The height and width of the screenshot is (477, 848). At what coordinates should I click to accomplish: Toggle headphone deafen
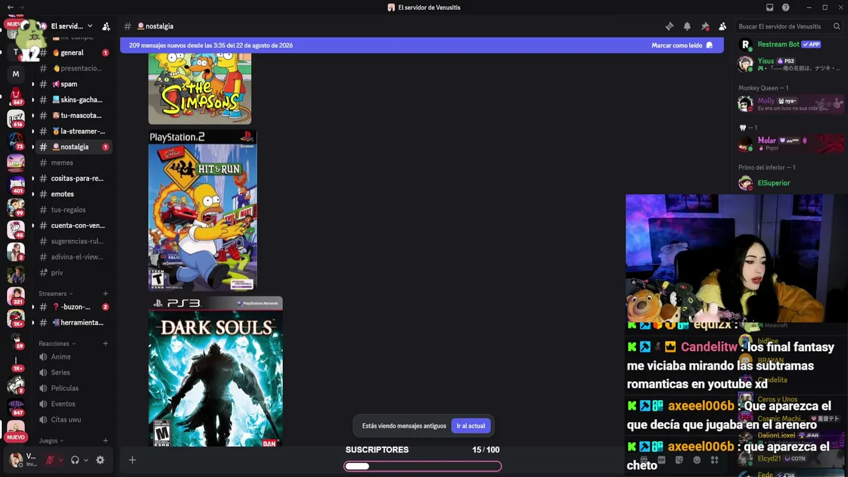pos(75,460)
